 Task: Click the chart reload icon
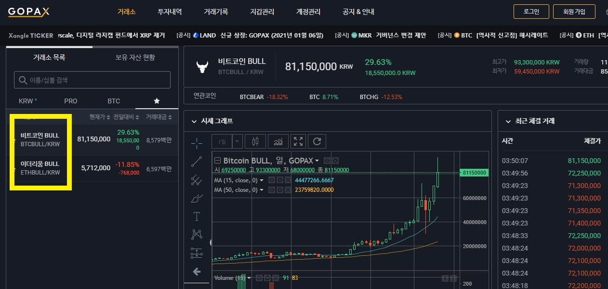pyautogui.click(x=317, y=141)
